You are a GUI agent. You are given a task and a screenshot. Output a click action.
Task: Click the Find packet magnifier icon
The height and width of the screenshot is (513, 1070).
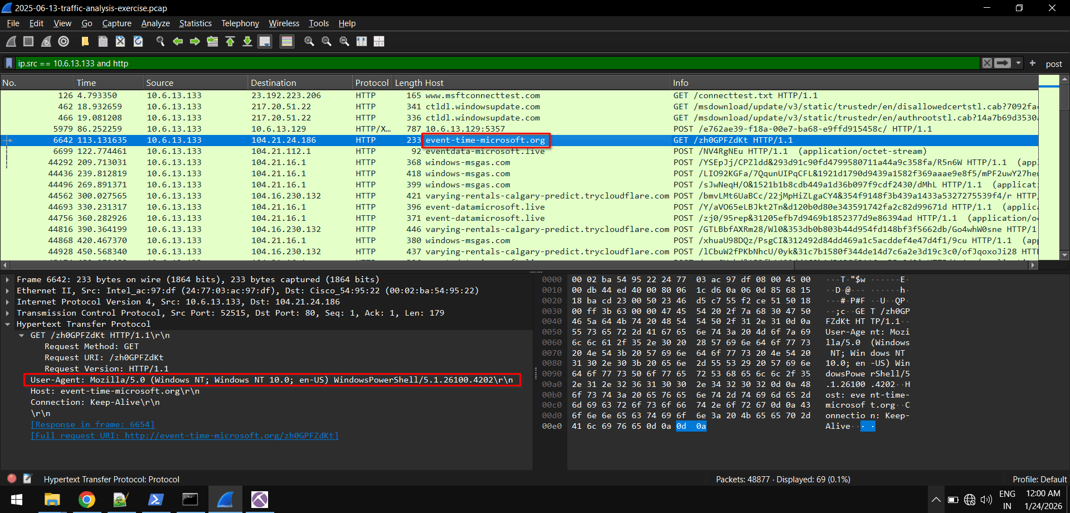(160, 41)
